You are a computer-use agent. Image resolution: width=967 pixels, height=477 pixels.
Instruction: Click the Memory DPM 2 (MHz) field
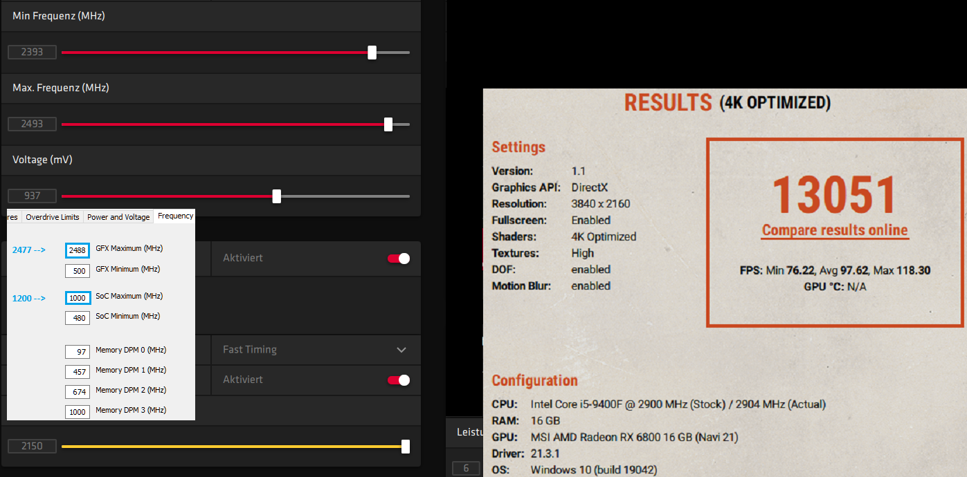pos(77,392)
